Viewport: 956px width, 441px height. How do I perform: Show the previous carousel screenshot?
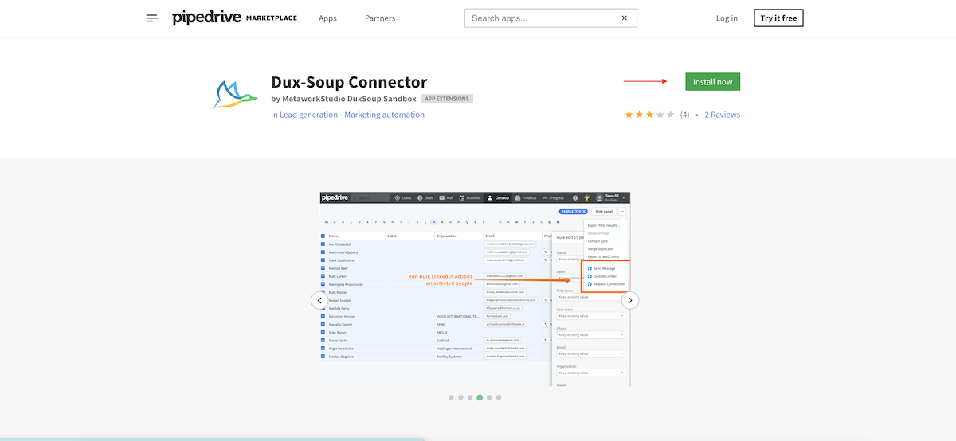pyautogui.click(x=319, y=300)
